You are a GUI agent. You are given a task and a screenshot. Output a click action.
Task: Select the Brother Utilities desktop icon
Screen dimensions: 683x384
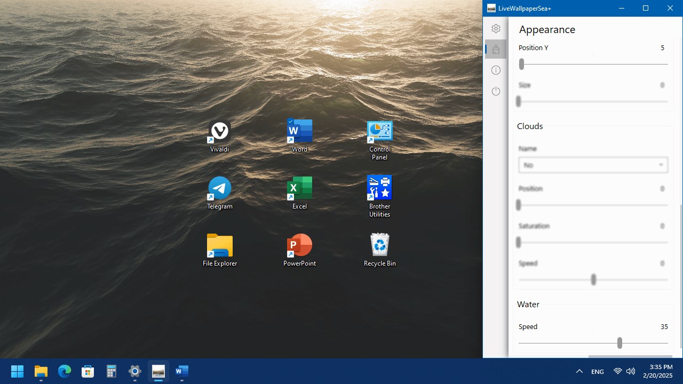tap(380, 196)
